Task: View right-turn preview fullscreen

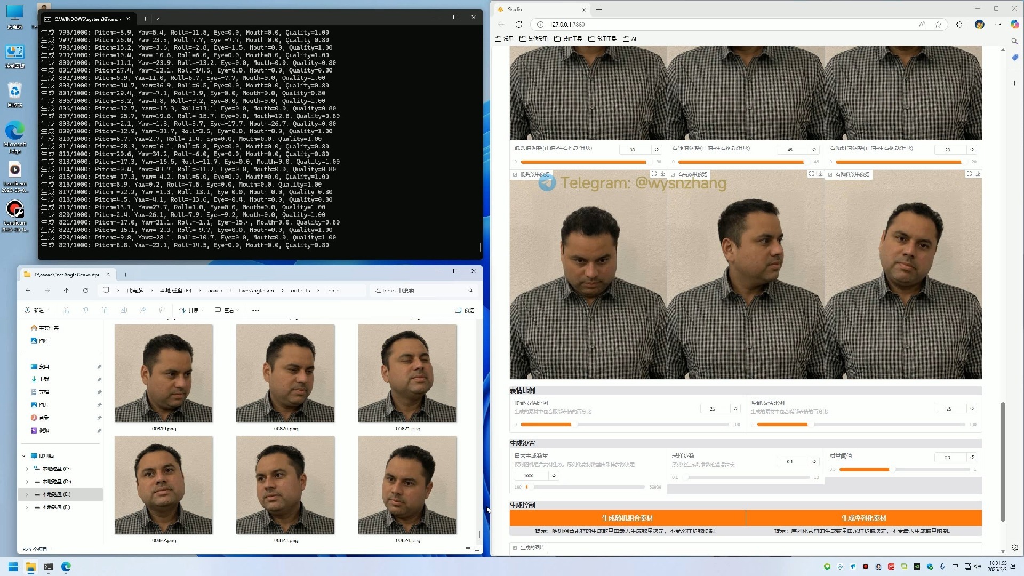Action: (811, 174)
